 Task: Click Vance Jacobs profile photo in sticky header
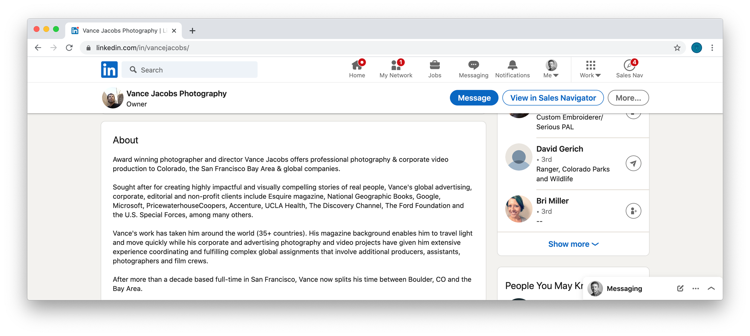pos(112,98)
